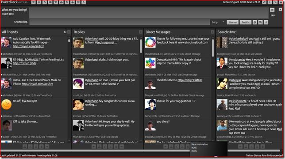
Task: Open the Favorites heart icon in top toolbar
Action: tap(56, 2)
